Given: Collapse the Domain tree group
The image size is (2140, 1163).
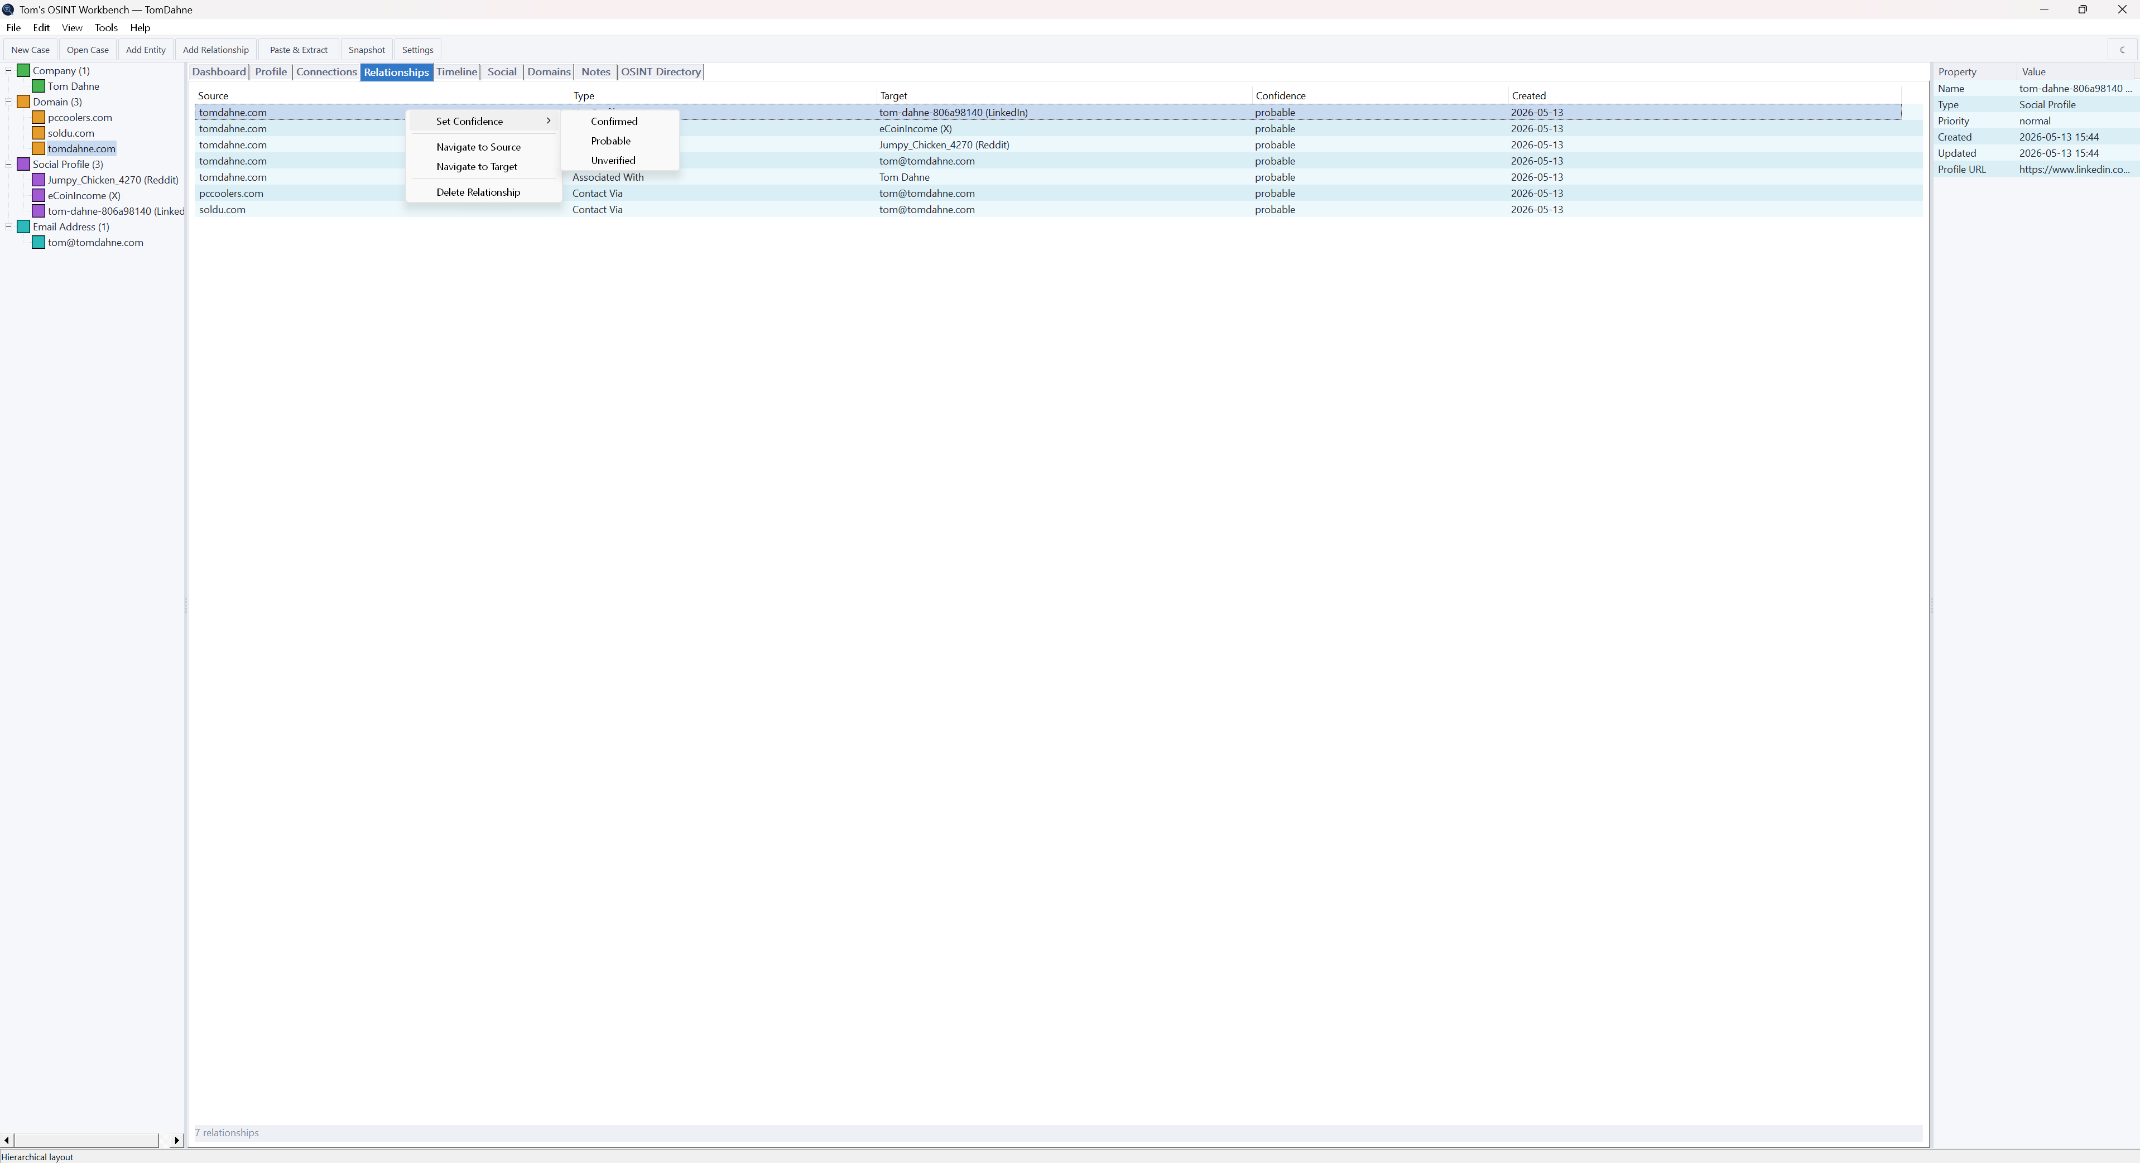Looking at the screenshot, I should 8,102.
